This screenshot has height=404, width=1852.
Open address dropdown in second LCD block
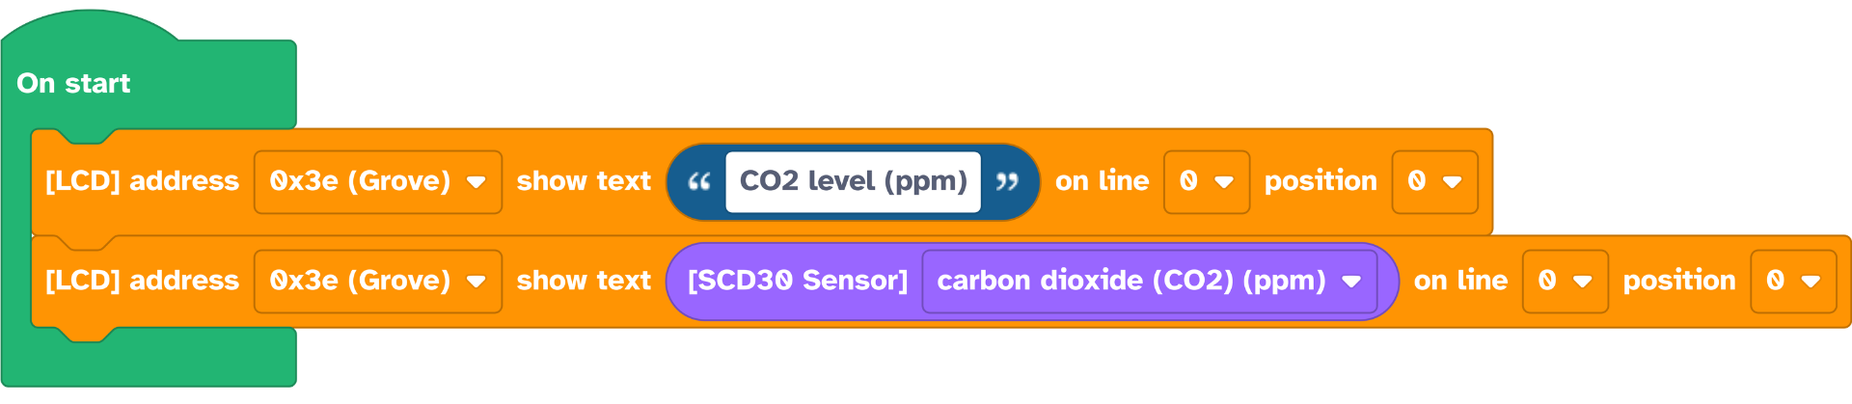[377, 281]
